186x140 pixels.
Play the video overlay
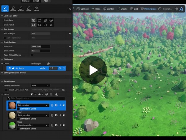pos(93,70)
